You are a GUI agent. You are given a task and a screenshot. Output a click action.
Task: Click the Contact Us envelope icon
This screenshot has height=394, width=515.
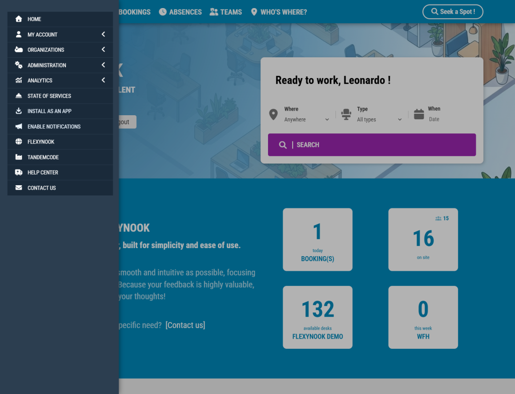click(19, 188)
